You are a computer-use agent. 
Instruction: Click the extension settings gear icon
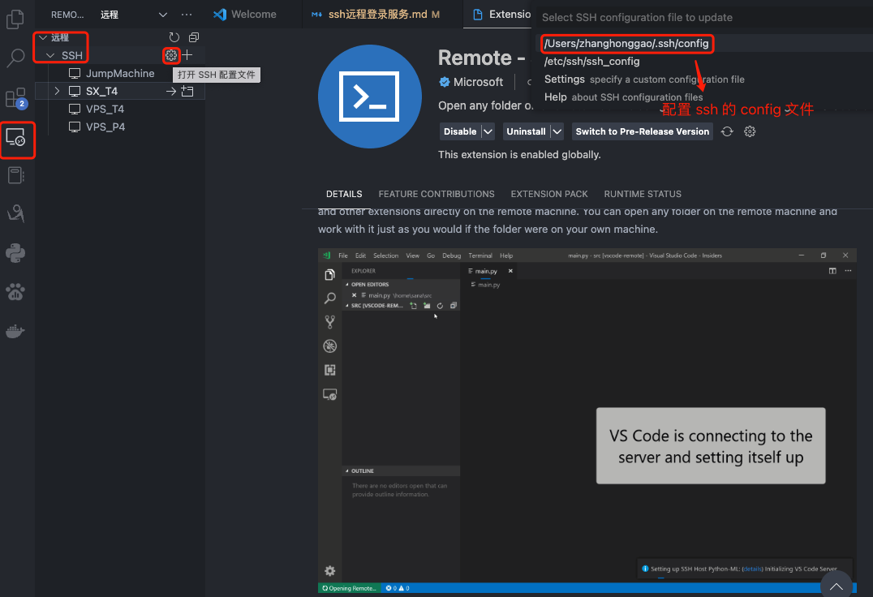point(749,131)
